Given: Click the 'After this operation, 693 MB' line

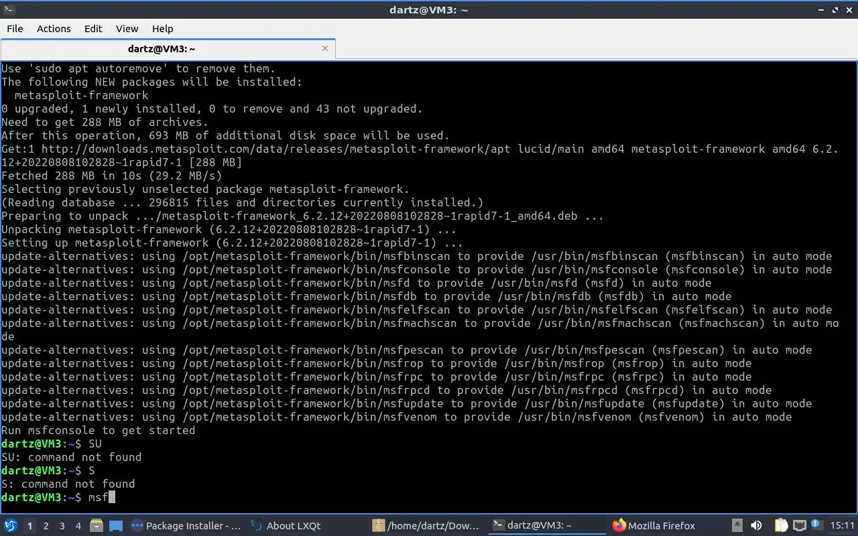Looking at the screenshot, I should [x=225, y=135].
